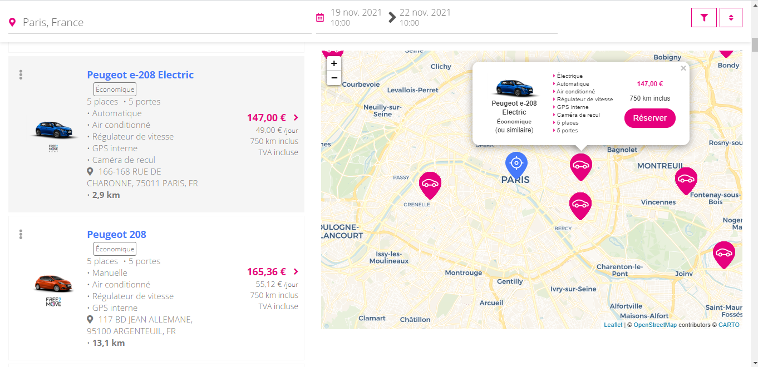Open the OpenStreetMap attribution link
This screenshot has width=758, height=367.
point(655,325)
